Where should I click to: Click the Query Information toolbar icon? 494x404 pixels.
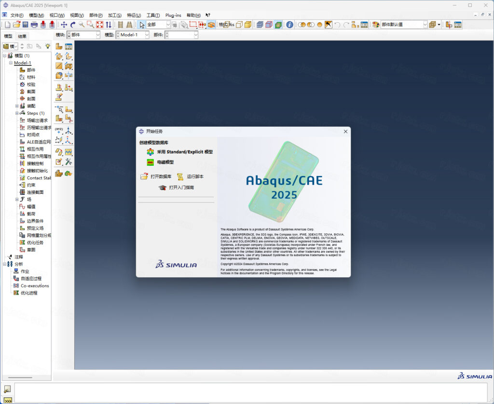click(289, 25)
